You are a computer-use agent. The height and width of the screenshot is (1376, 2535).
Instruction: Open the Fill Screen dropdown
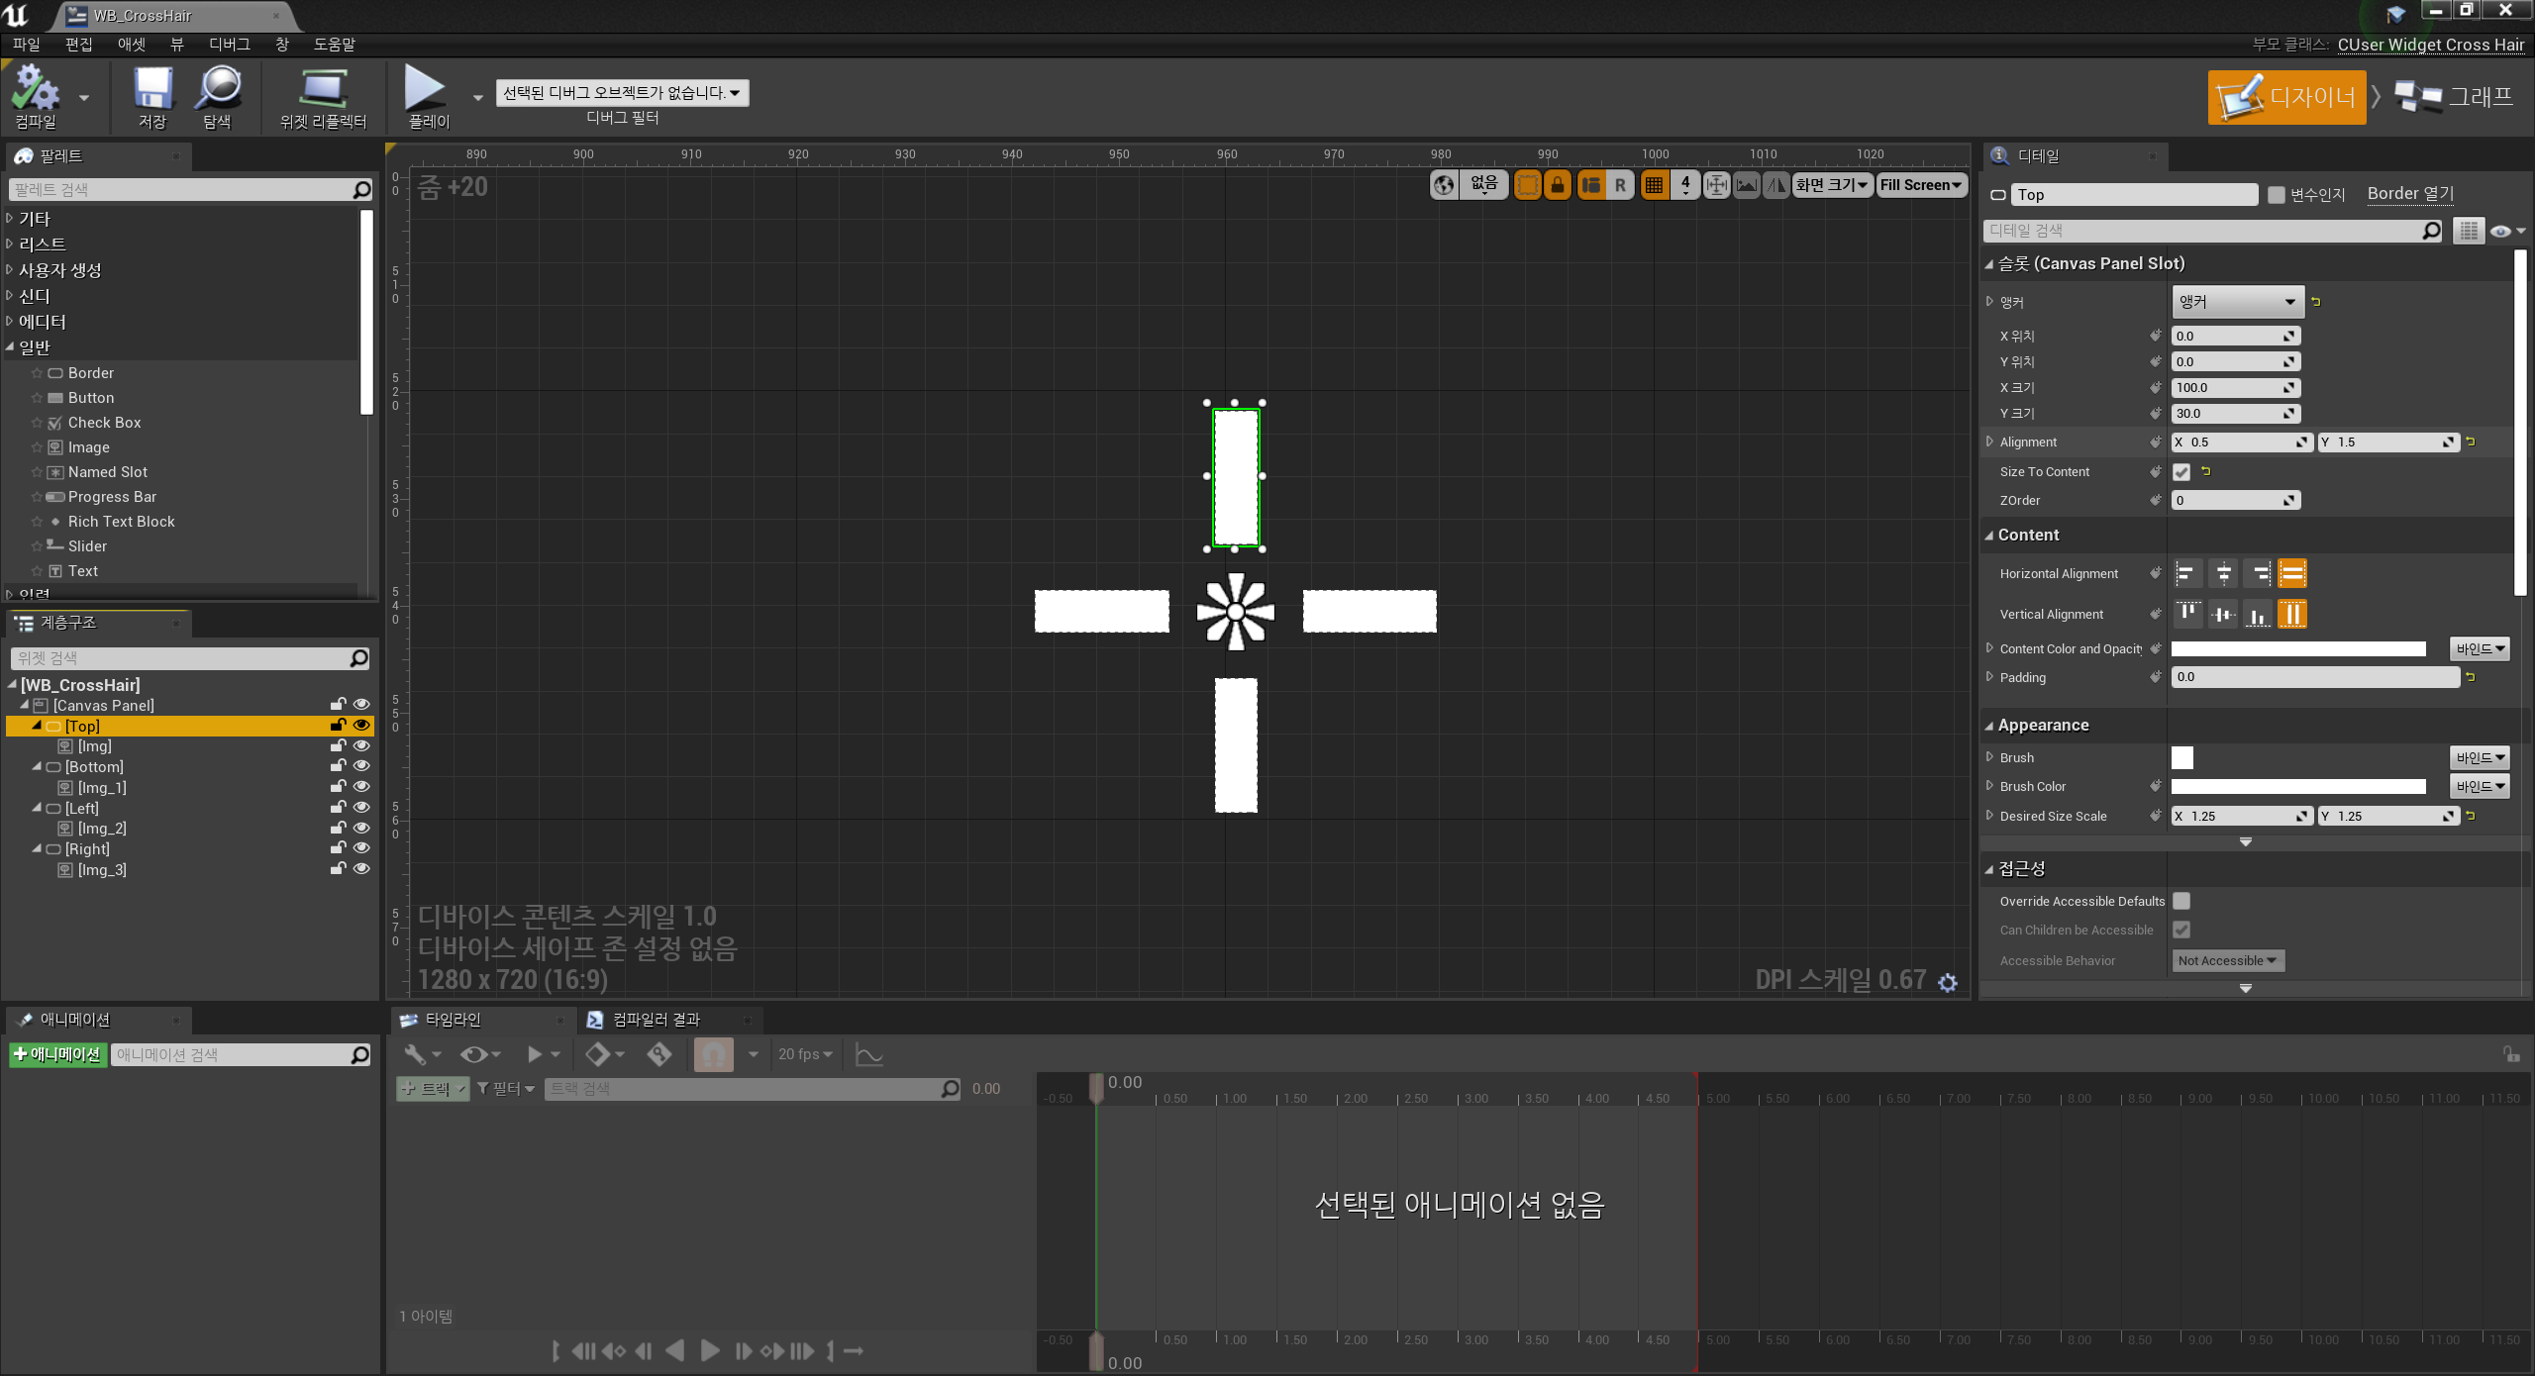click(x=1919, y=185)
